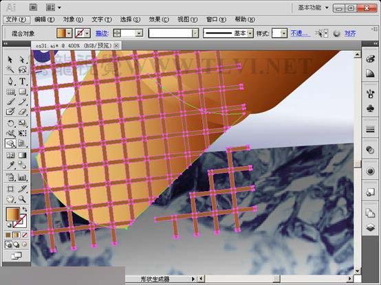Screen dimensions: 381x285
Task: Select the Free Transform tool
Action: tap(22, 133)
